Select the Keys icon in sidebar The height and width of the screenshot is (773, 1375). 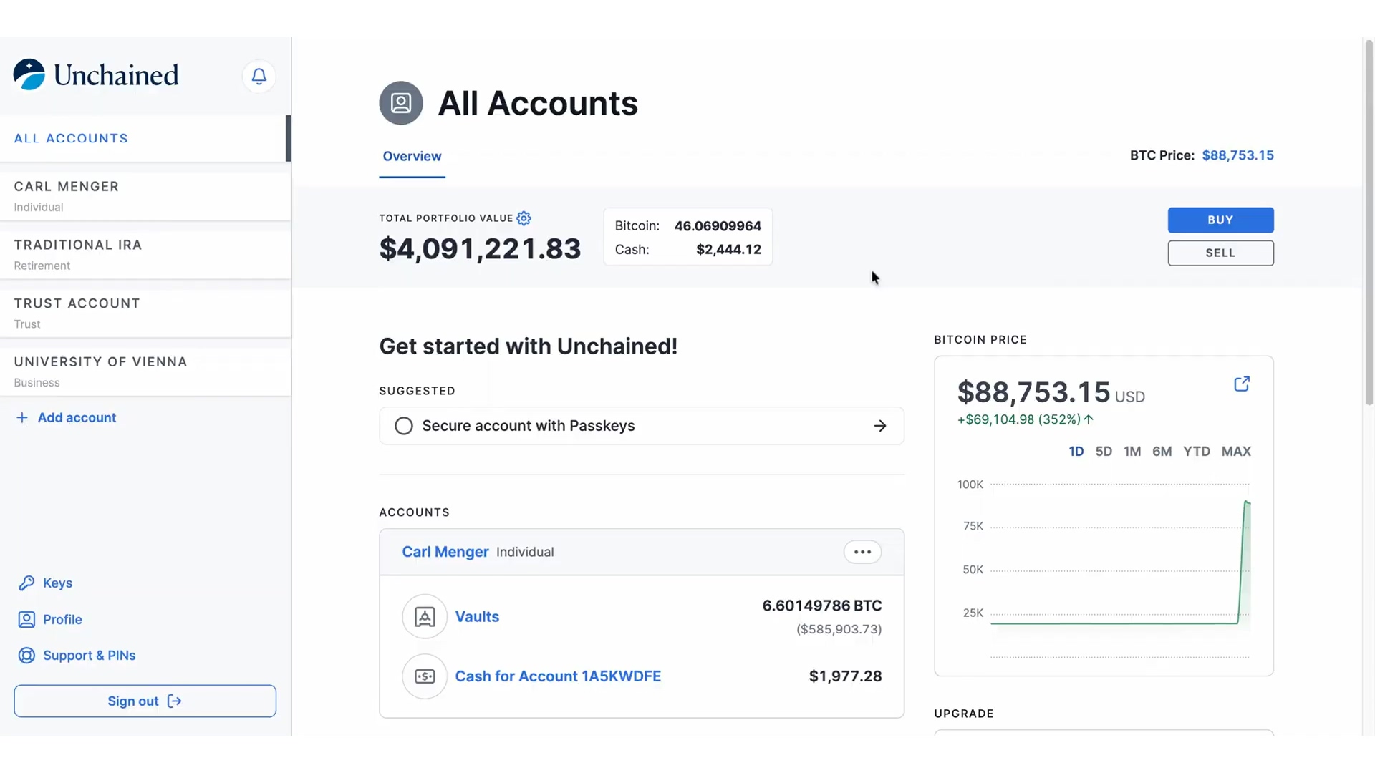[26, 583]
